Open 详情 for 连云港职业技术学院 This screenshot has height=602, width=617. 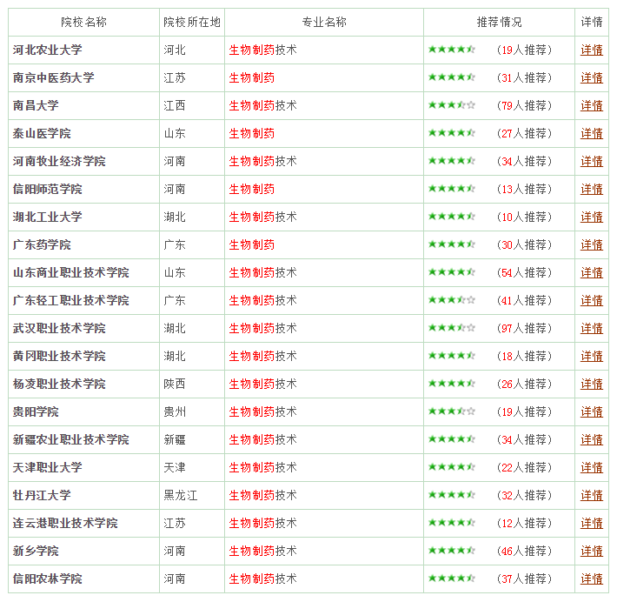pyautogui.click(x=592, y=523)
